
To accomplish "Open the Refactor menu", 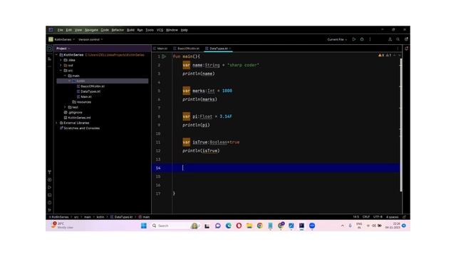I will (118, 30).
